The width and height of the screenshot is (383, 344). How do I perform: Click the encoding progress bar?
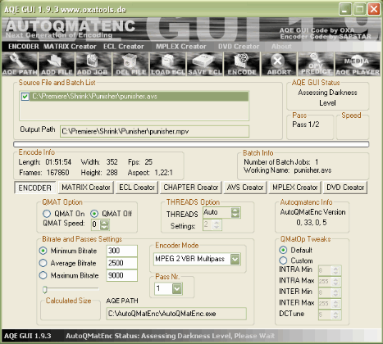coord(191,144)
